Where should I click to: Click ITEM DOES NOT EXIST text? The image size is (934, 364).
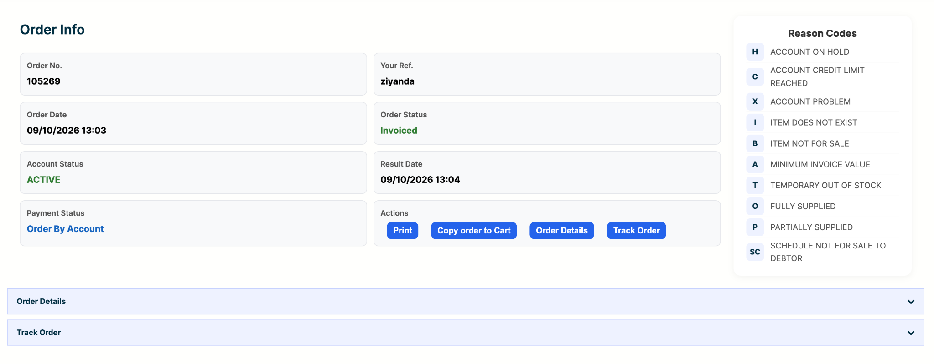pos(814,122)
